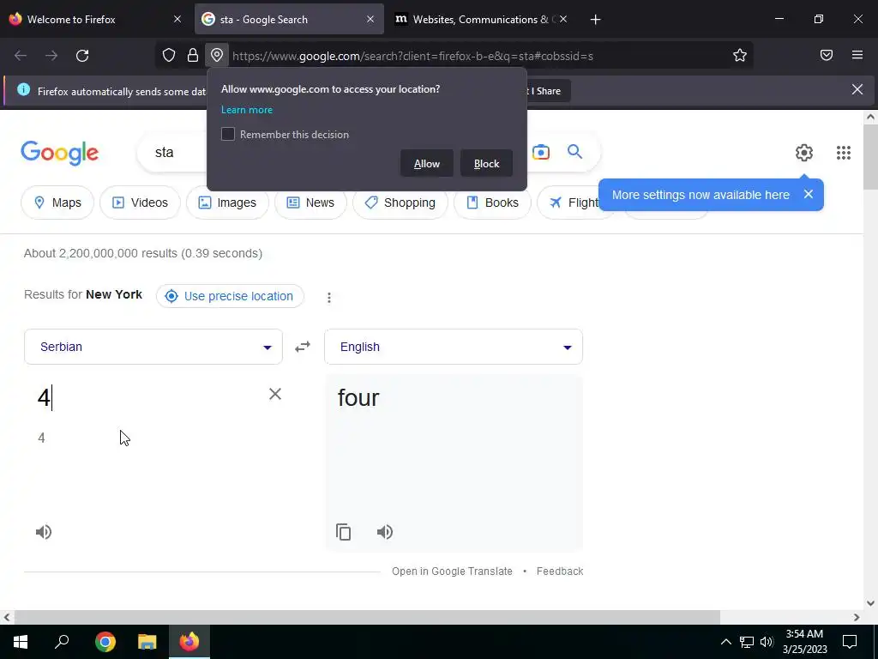Filter results by Books
This screenshot has width=878, height=659.
tap(492, 203)
